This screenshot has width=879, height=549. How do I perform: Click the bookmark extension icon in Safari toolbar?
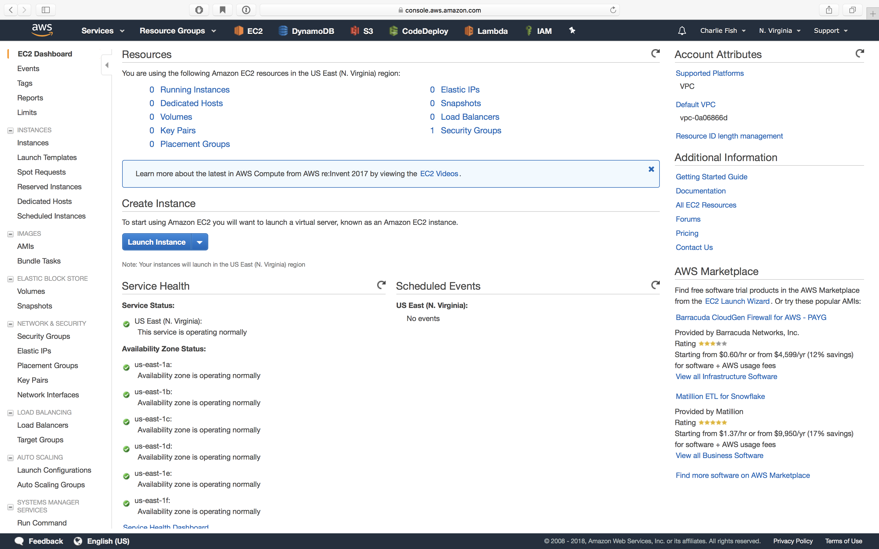pos(223,10)
